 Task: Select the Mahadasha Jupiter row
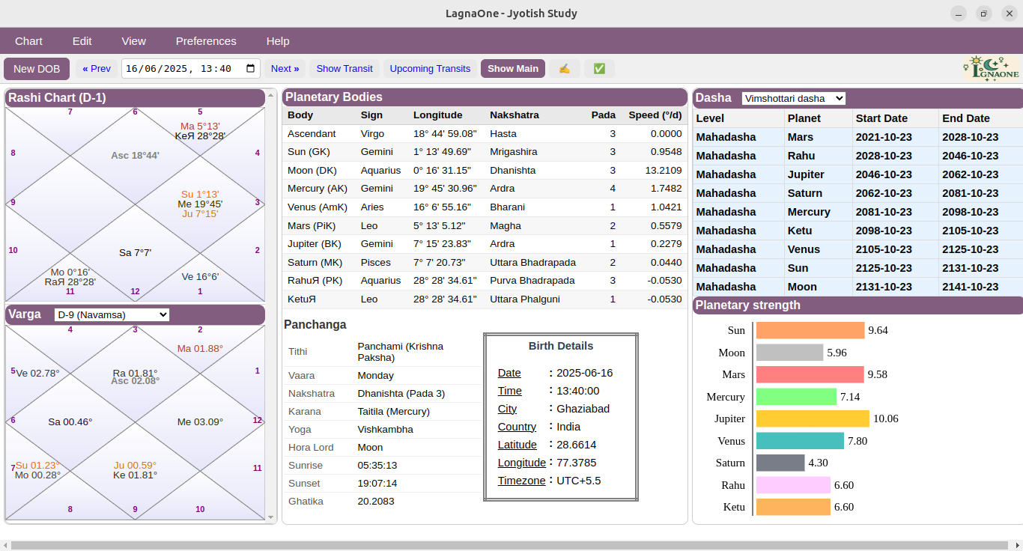(857, 174)
